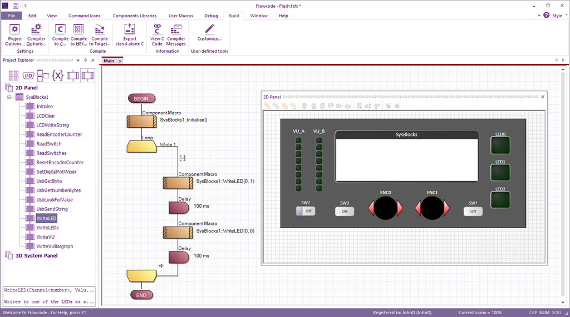The height and width of the screenshot is (317, 570).
Task: Click Export stand-alone C
Action: (130, 34)
